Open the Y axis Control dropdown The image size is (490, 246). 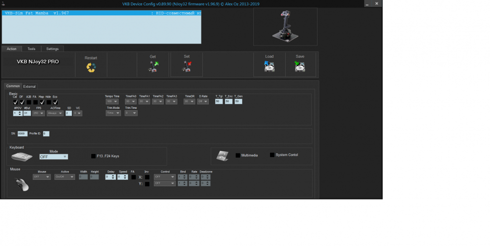(164, 183)
